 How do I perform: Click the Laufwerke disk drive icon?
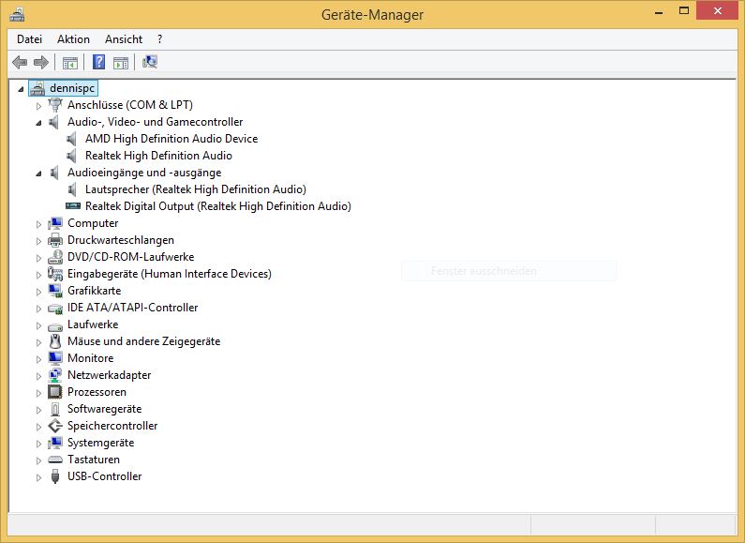click(x=55, y=326)
